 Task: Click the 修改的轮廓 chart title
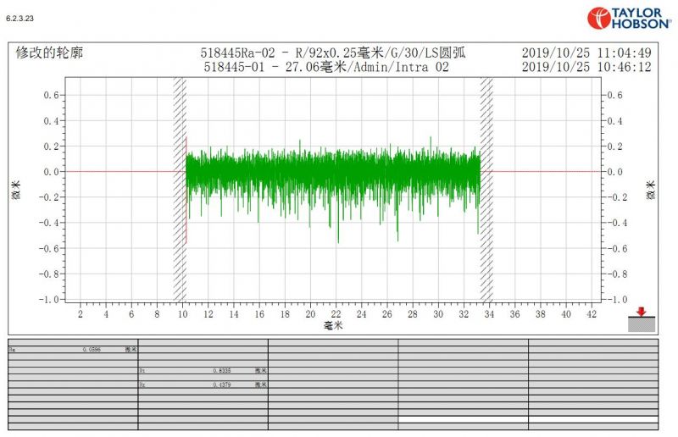click(x=50, y=53)
